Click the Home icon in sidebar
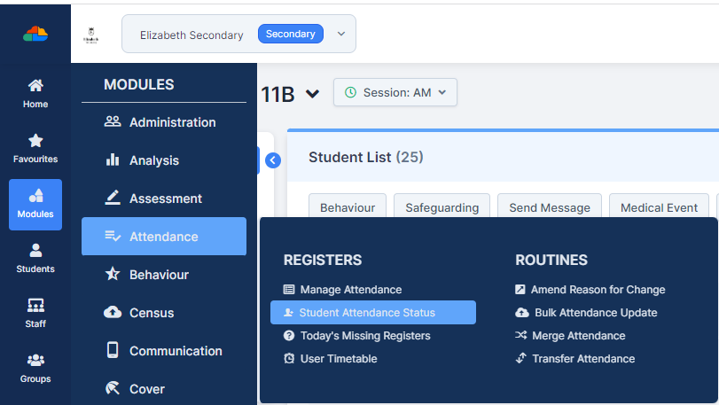This screenshot has height=405, width=719. (35, 86)
